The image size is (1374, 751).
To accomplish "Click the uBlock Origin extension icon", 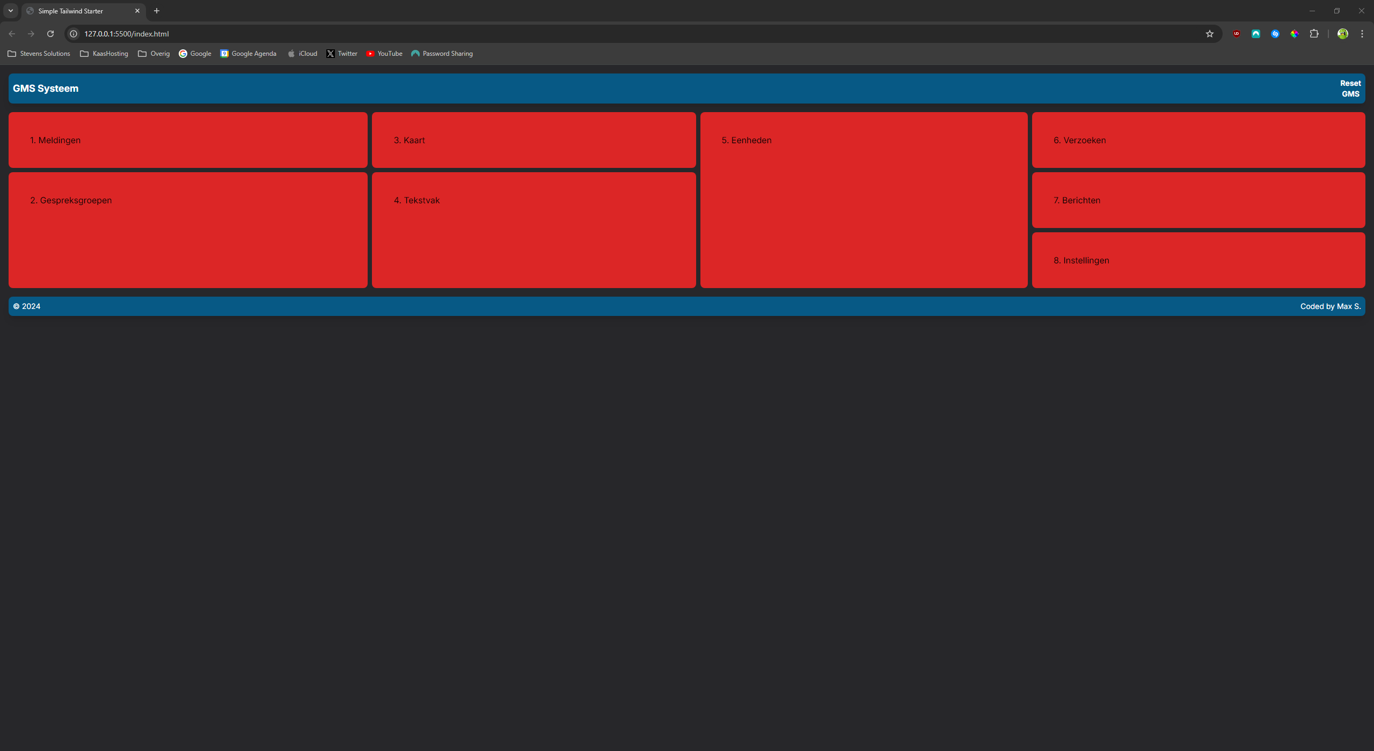I will (1236, 34).
